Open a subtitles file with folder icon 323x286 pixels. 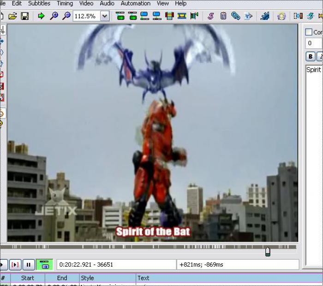[12, 16]
